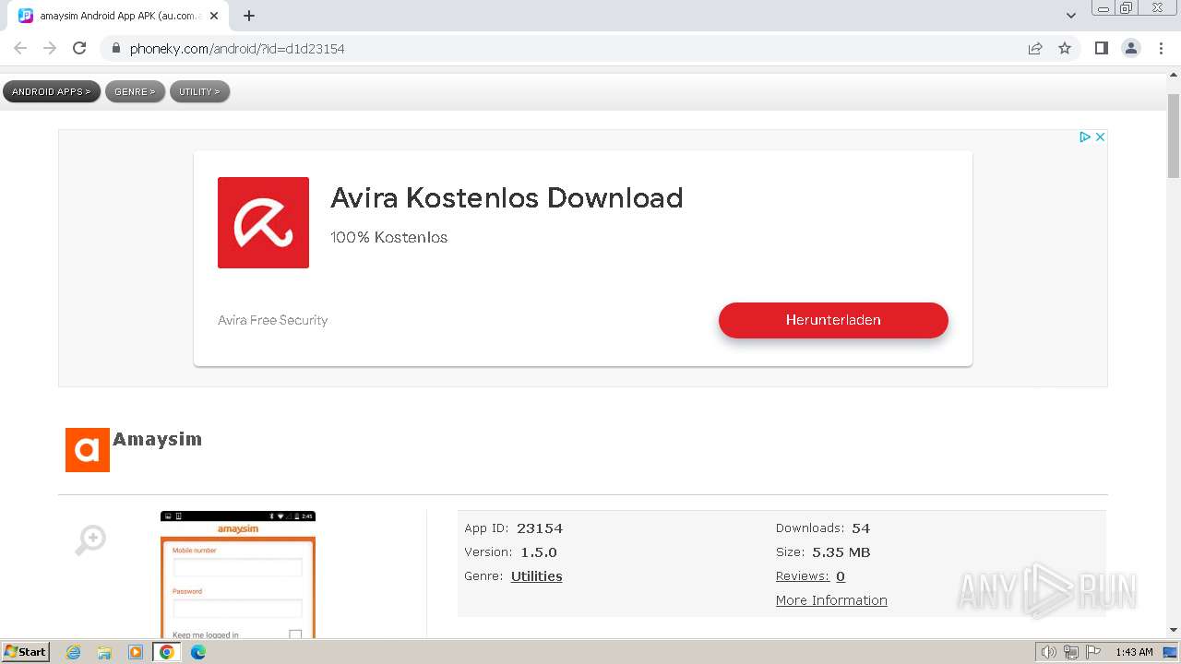Open Microsoft Edge from taskbar
This screenshot has width=1181, height=664.
(x=198, y=652)
